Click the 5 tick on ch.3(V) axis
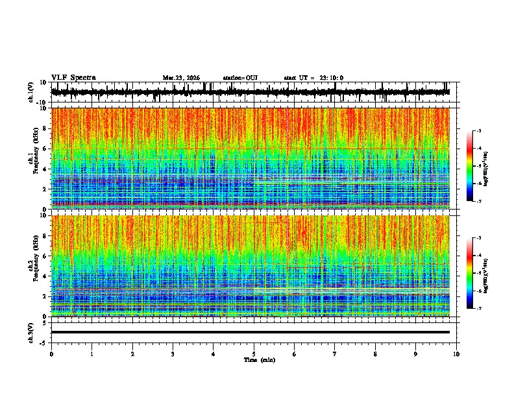514x397 pixels. pos(45,323)
